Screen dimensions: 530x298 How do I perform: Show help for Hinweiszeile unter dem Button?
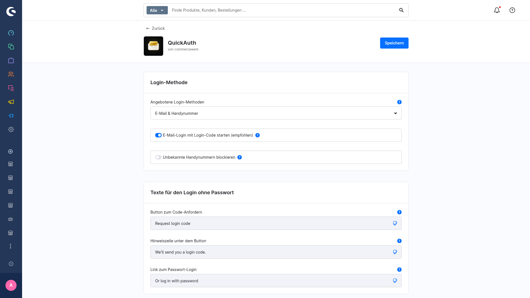tap(399, 241)
